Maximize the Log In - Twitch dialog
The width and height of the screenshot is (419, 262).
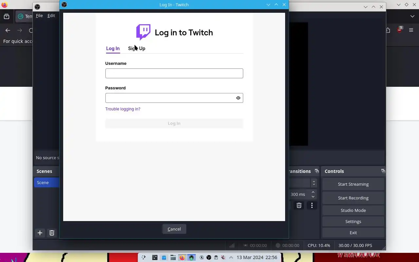click(276, 5)
